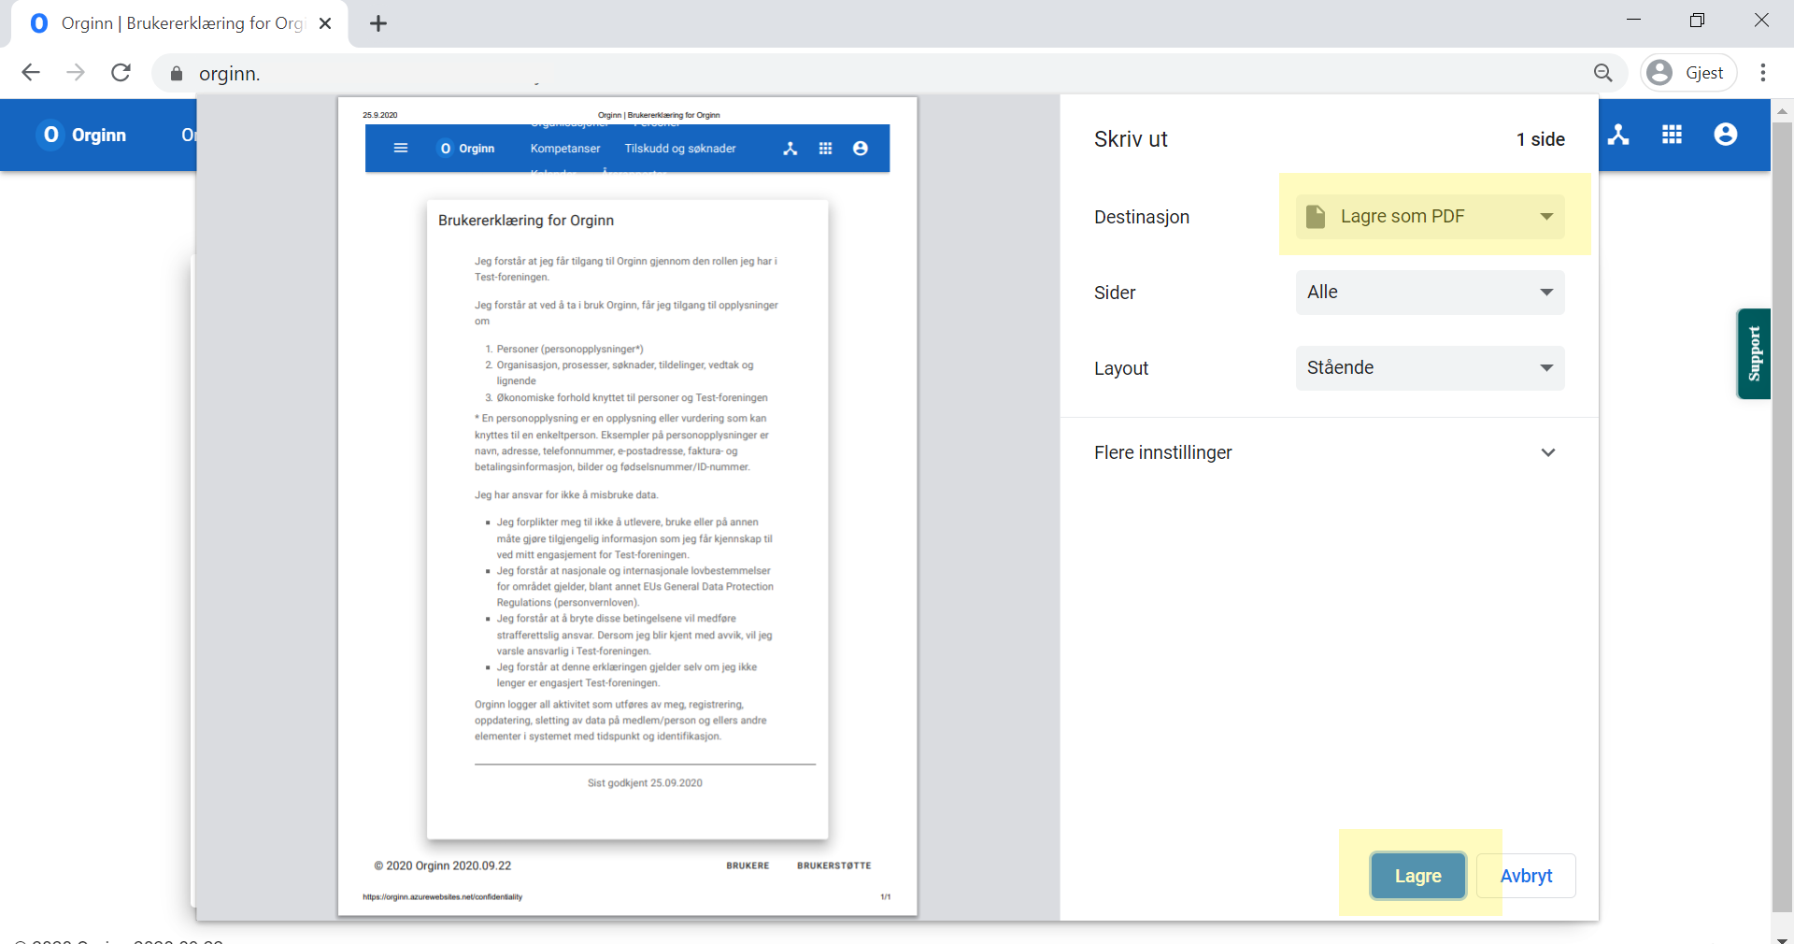Close the Orginn Brukererklæring tab
Viewport: 1794px width, 944px height.
coord(325,23)
